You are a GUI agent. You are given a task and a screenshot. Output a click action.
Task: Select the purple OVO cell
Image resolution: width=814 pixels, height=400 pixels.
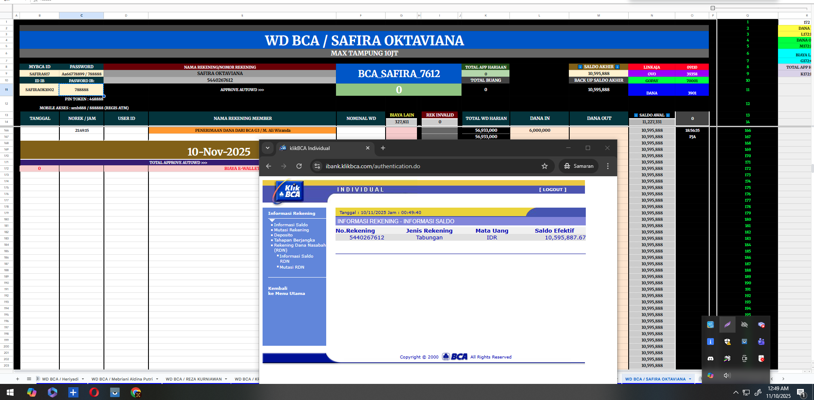coord(652,74)
